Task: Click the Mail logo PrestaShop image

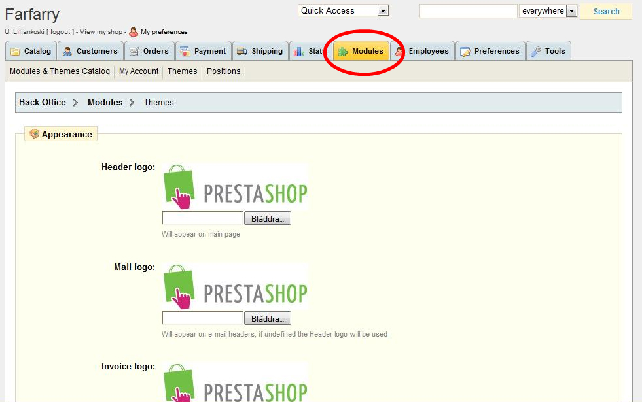Action: (x=234, y=287)
